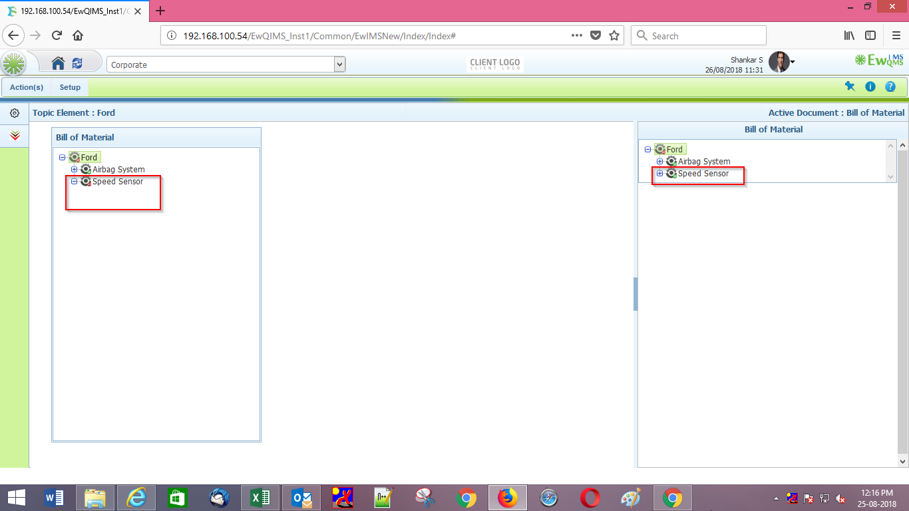909x511 pixels.
Task: Select the 192.168.100.54 browser tab
Action: [75, 11]
